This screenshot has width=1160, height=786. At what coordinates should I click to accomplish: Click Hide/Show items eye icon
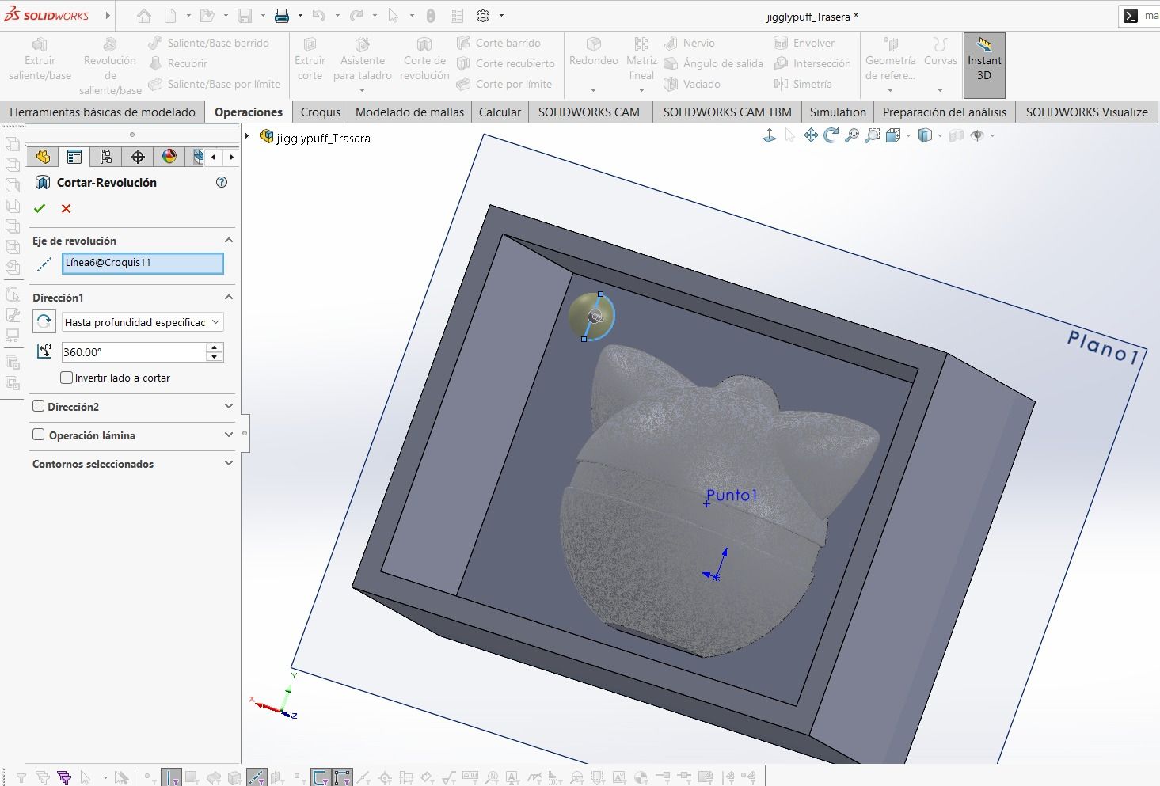click(977, 136)
